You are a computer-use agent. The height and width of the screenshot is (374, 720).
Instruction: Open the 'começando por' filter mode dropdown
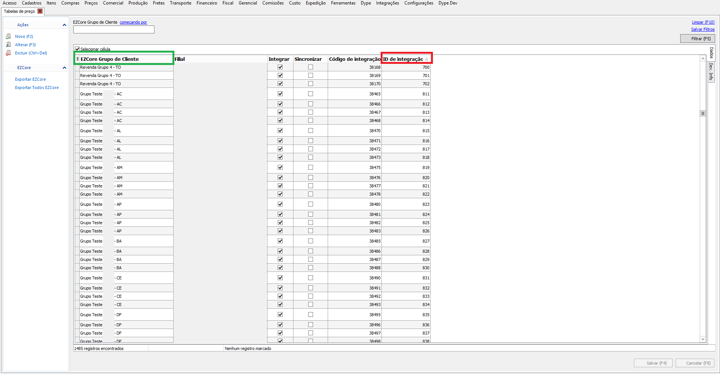[133, 22]
